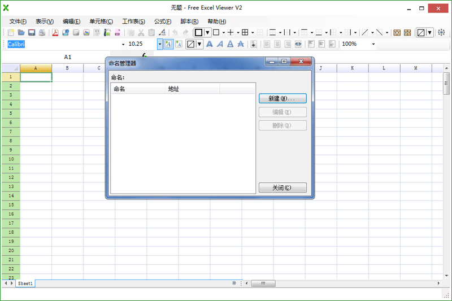Switch to the Sheet1 tab
This screenshot has width=452, height=301.
25,283
